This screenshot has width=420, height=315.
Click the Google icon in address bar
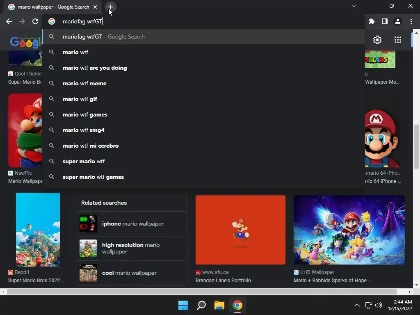52,21
